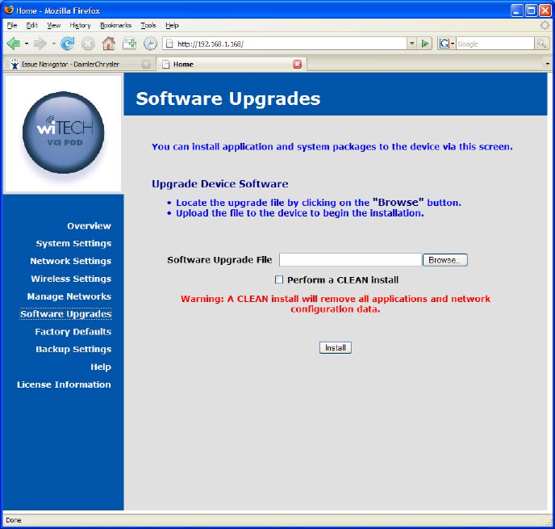The image size is (555, 529).
Task: Maximize the Firefox window
Action: 531,10
